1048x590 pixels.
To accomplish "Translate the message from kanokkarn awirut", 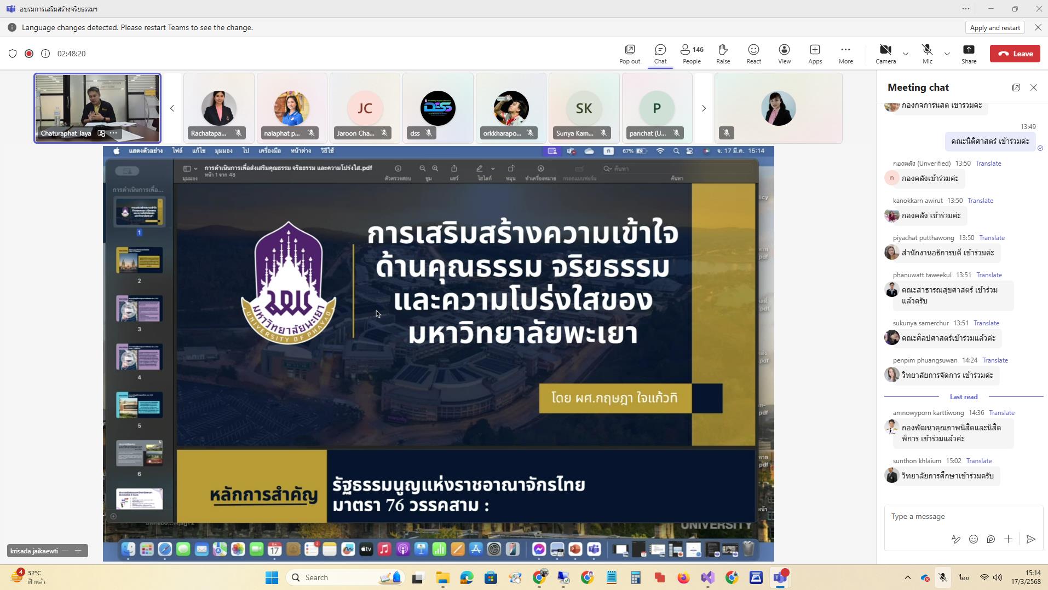I will tap(980, 201).
